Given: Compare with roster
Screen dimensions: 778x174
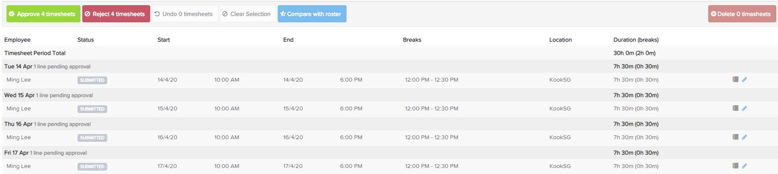Looking at the screenshot, I should (312, 14).
